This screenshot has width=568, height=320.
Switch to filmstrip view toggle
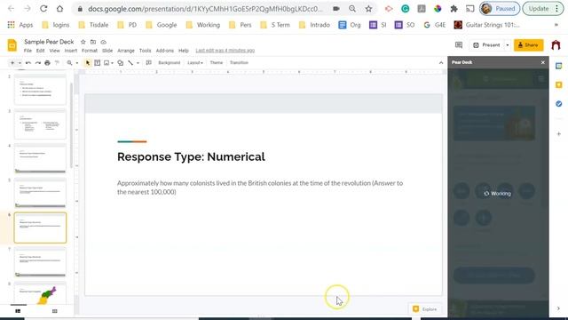point(18,311)
